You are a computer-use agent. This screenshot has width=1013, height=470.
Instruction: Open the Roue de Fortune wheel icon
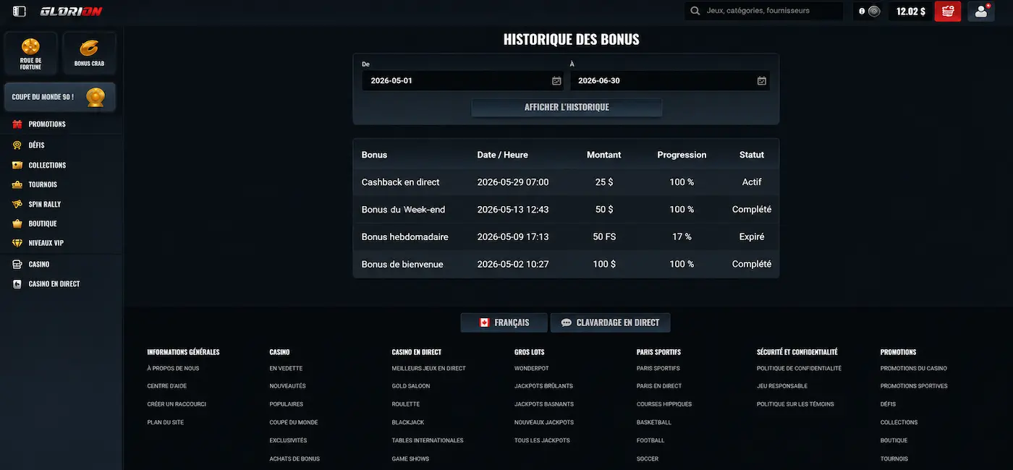tap(30, 47)
